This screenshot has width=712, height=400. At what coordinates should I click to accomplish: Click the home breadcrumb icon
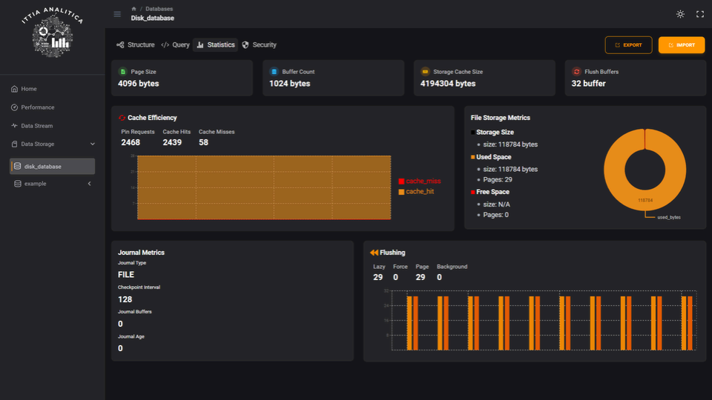coord(133,9)
